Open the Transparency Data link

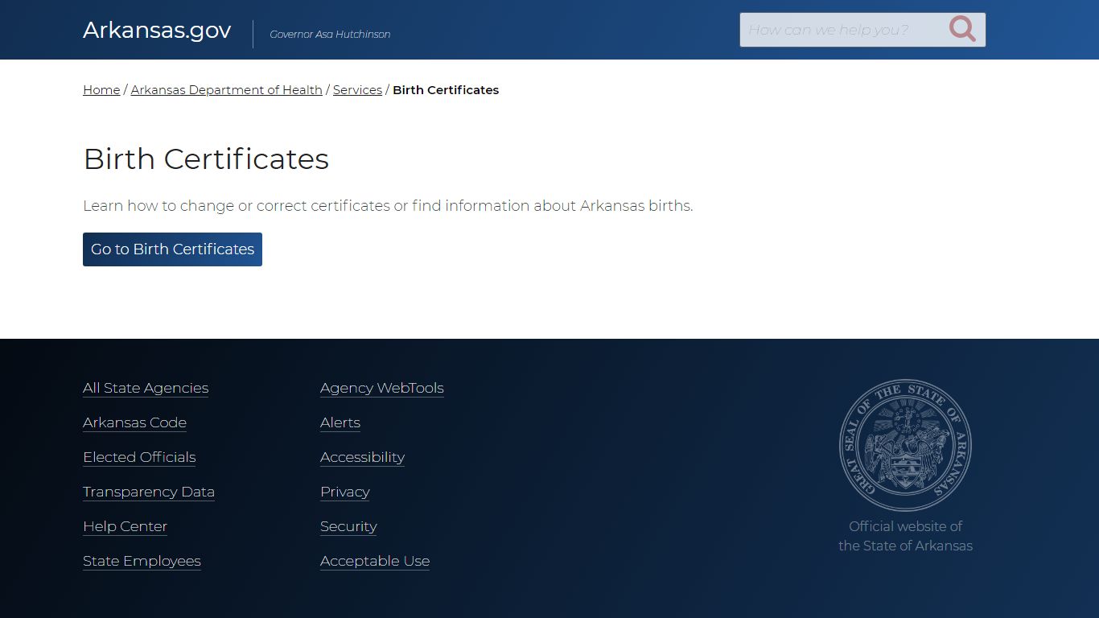tap(149, 492)
